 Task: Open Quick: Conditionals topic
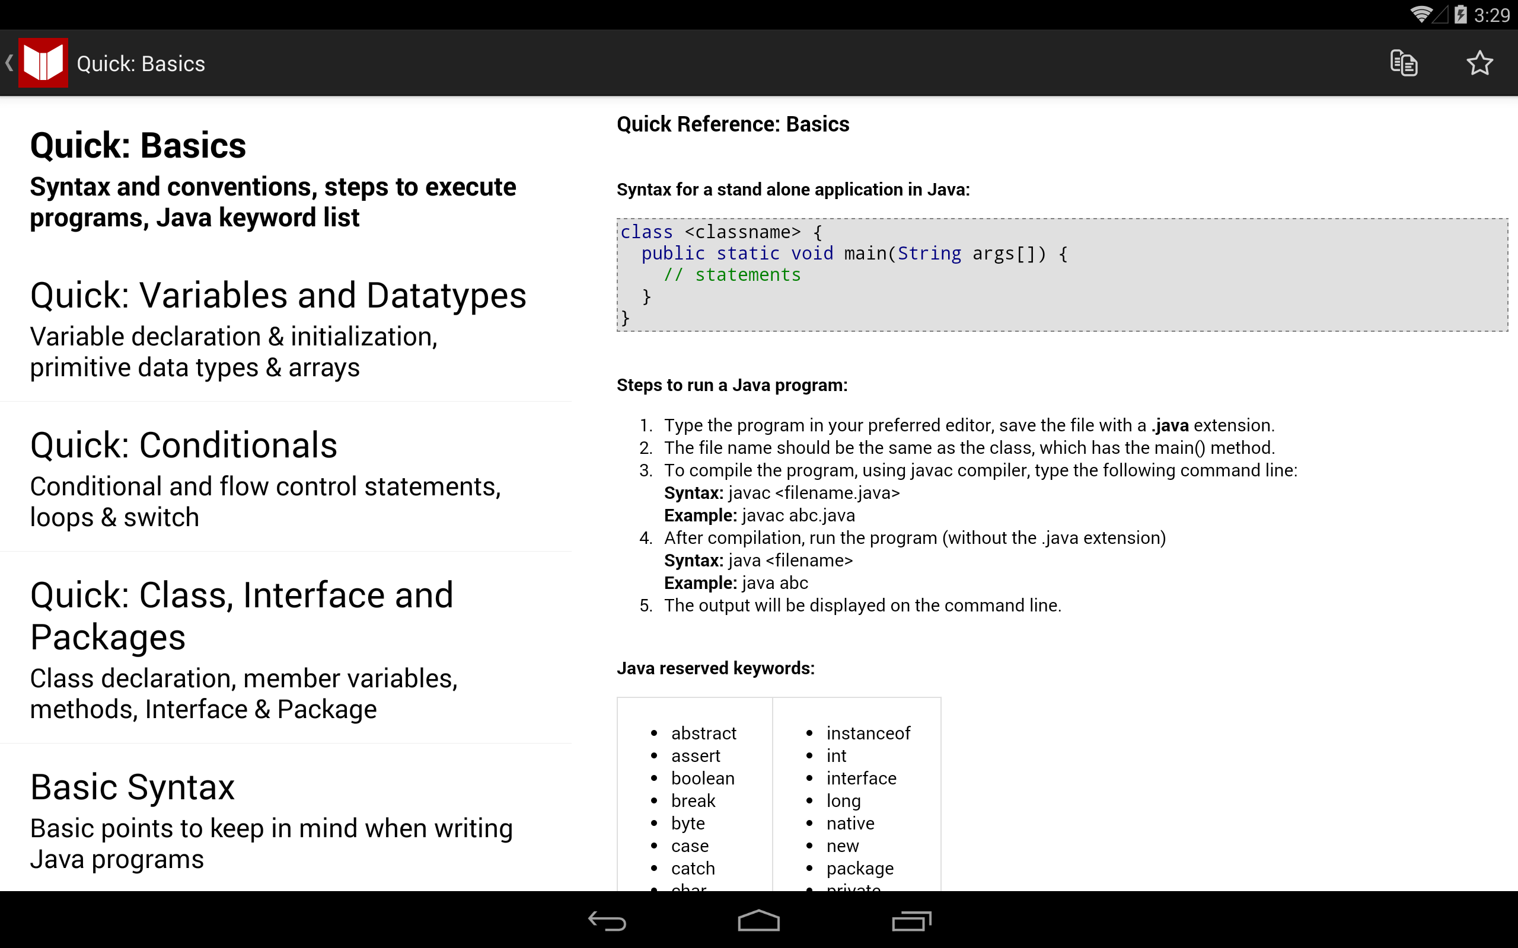tap(286, 478)
